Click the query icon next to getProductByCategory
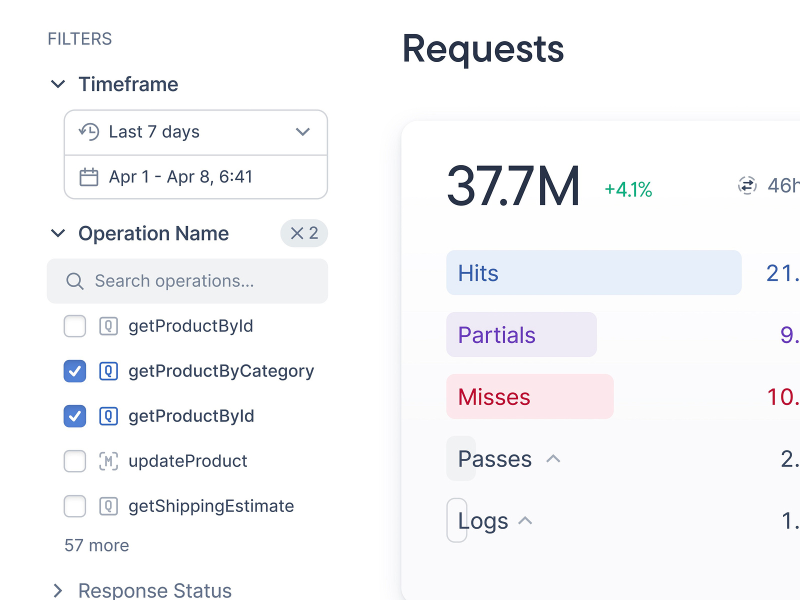800x600 pixels. point(108,371)
